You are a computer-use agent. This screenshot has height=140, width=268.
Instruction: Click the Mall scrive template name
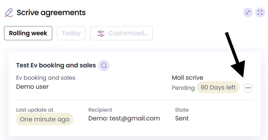click(x=187, y=78)
